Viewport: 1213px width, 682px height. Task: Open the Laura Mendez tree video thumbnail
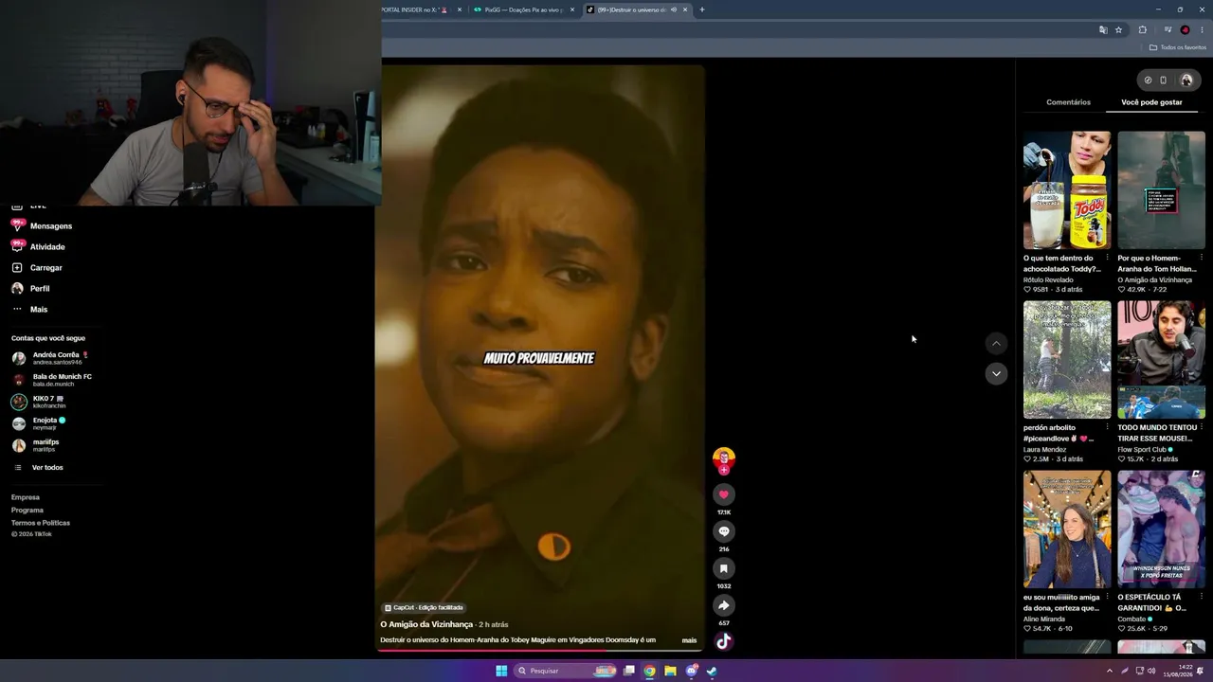[x=1067, y=360]
